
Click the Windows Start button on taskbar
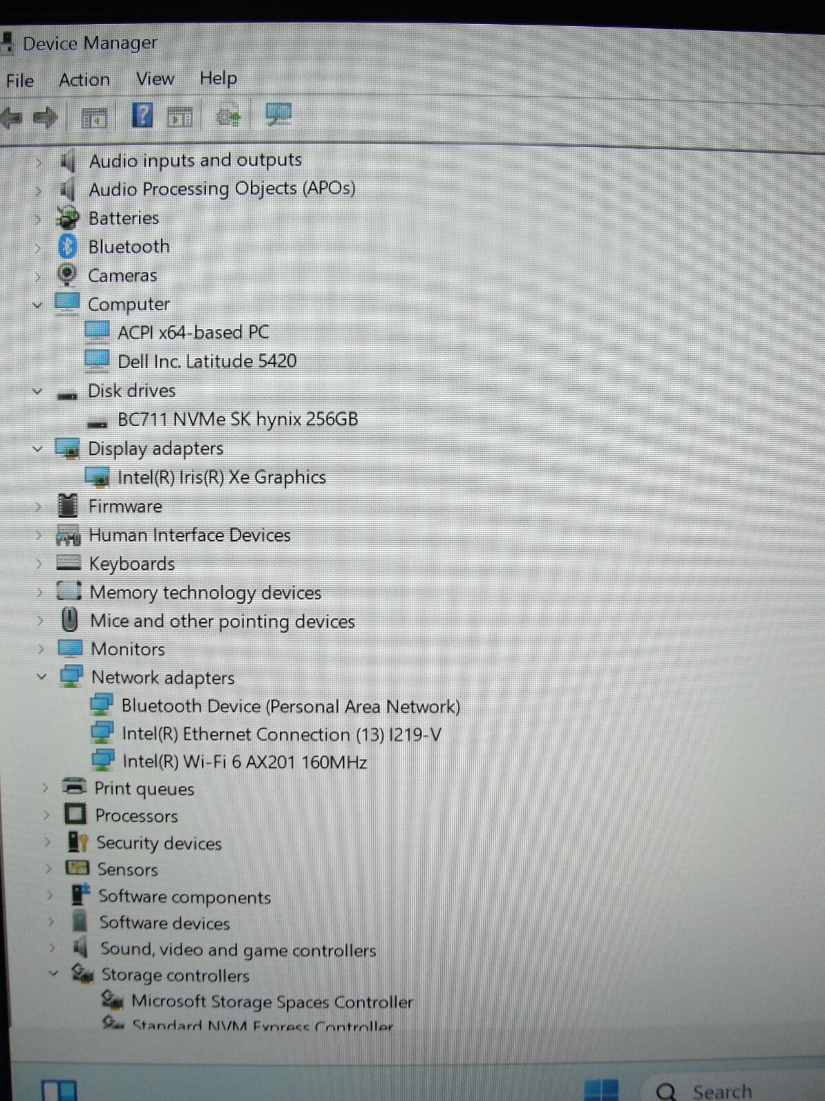point(600,1090)
